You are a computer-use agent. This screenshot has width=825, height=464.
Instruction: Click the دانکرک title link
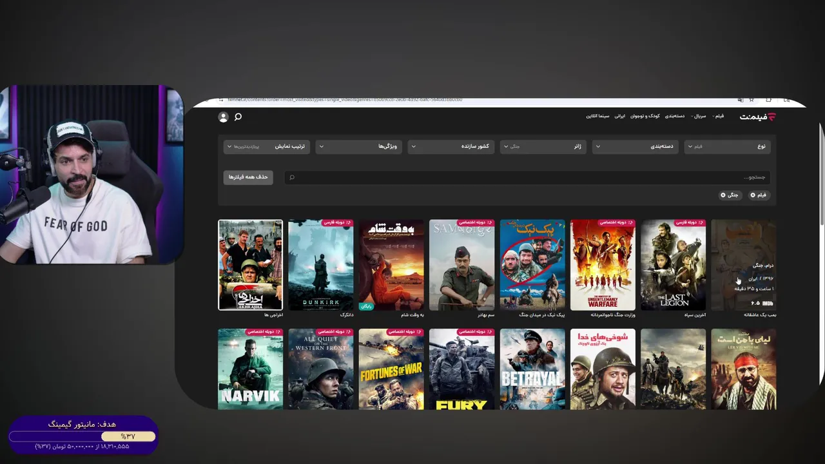347,315
